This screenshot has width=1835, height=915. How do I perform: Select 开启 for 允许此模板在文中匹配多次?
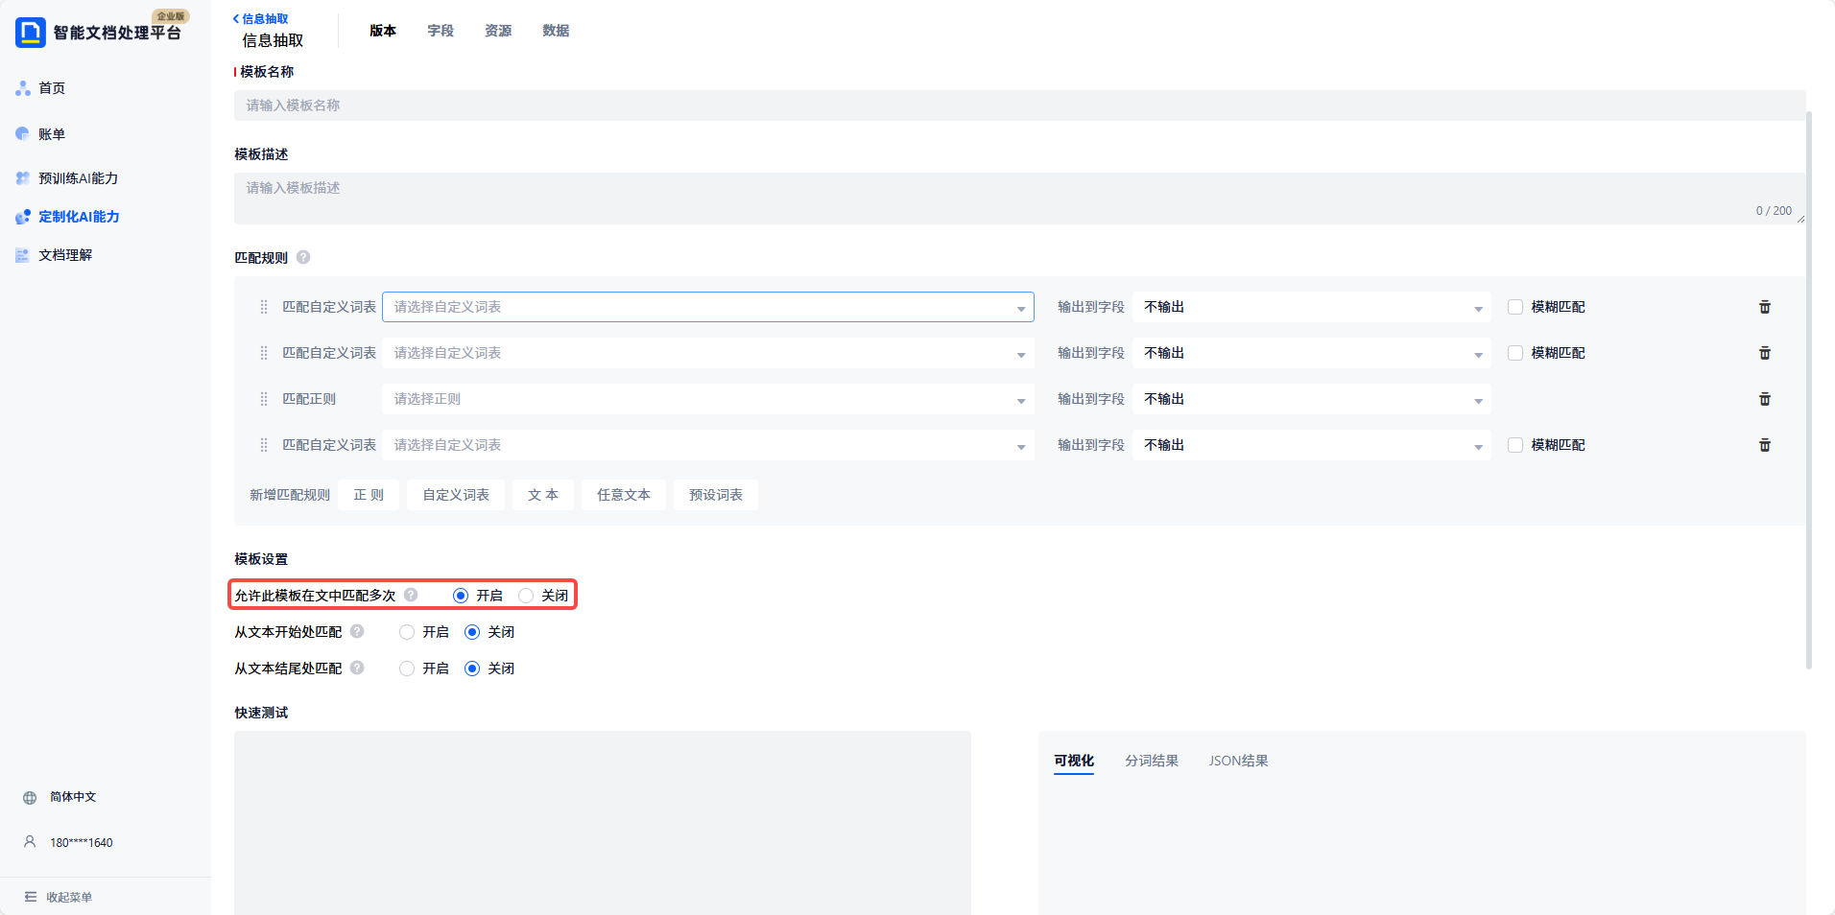tap(461, 596)
